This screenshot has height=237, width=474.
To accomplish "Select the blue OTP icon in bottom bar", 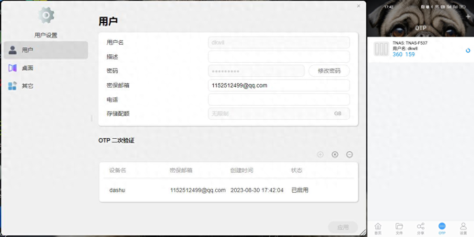I will pyautogui.click(x=442, y=226).
